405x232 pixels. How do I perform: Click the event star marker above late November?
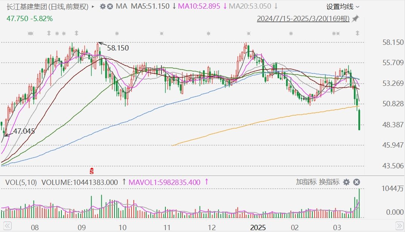tap(208, 33)
